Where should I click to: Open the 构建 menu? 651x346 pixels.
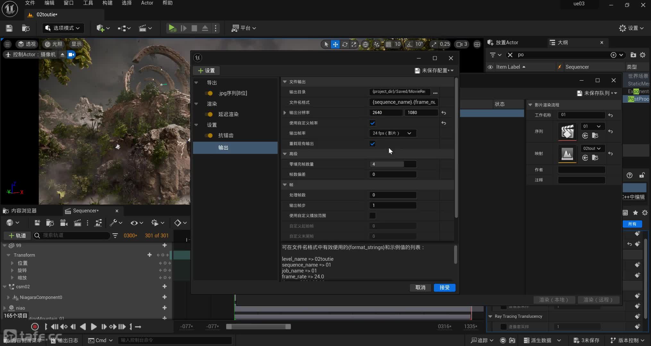[x=107, y=3]
